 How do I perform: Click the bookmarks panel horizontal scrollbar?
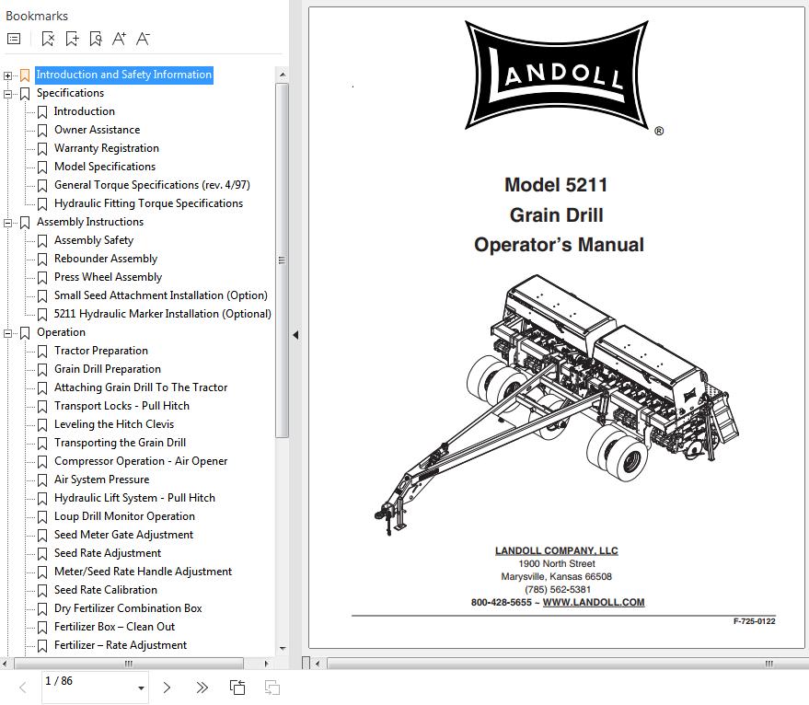(x=129, y=664)
